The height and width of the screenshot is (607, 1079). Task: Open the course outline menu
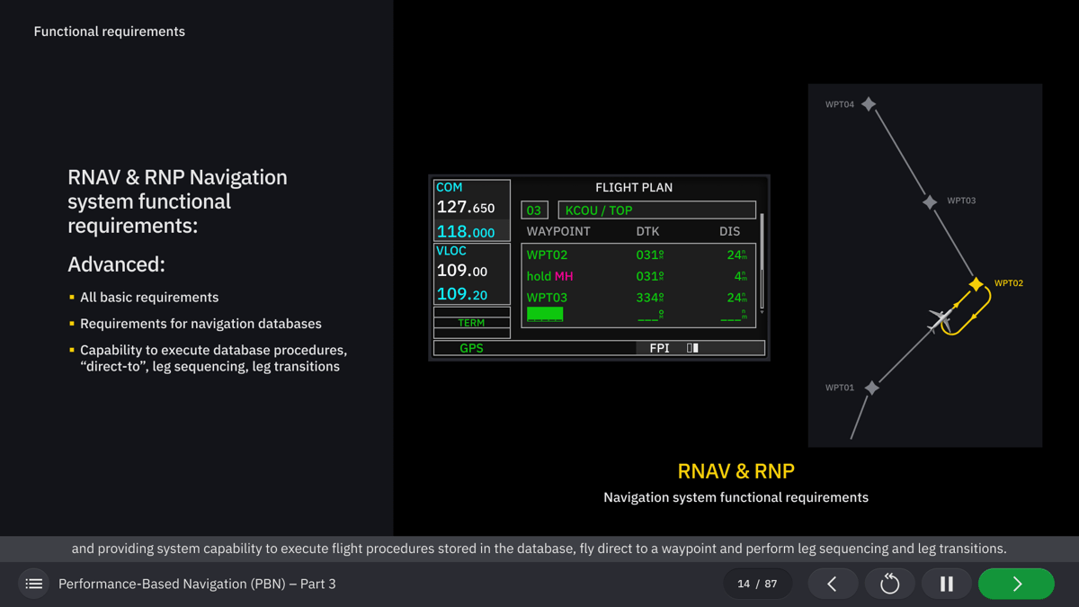coord(33,583)
